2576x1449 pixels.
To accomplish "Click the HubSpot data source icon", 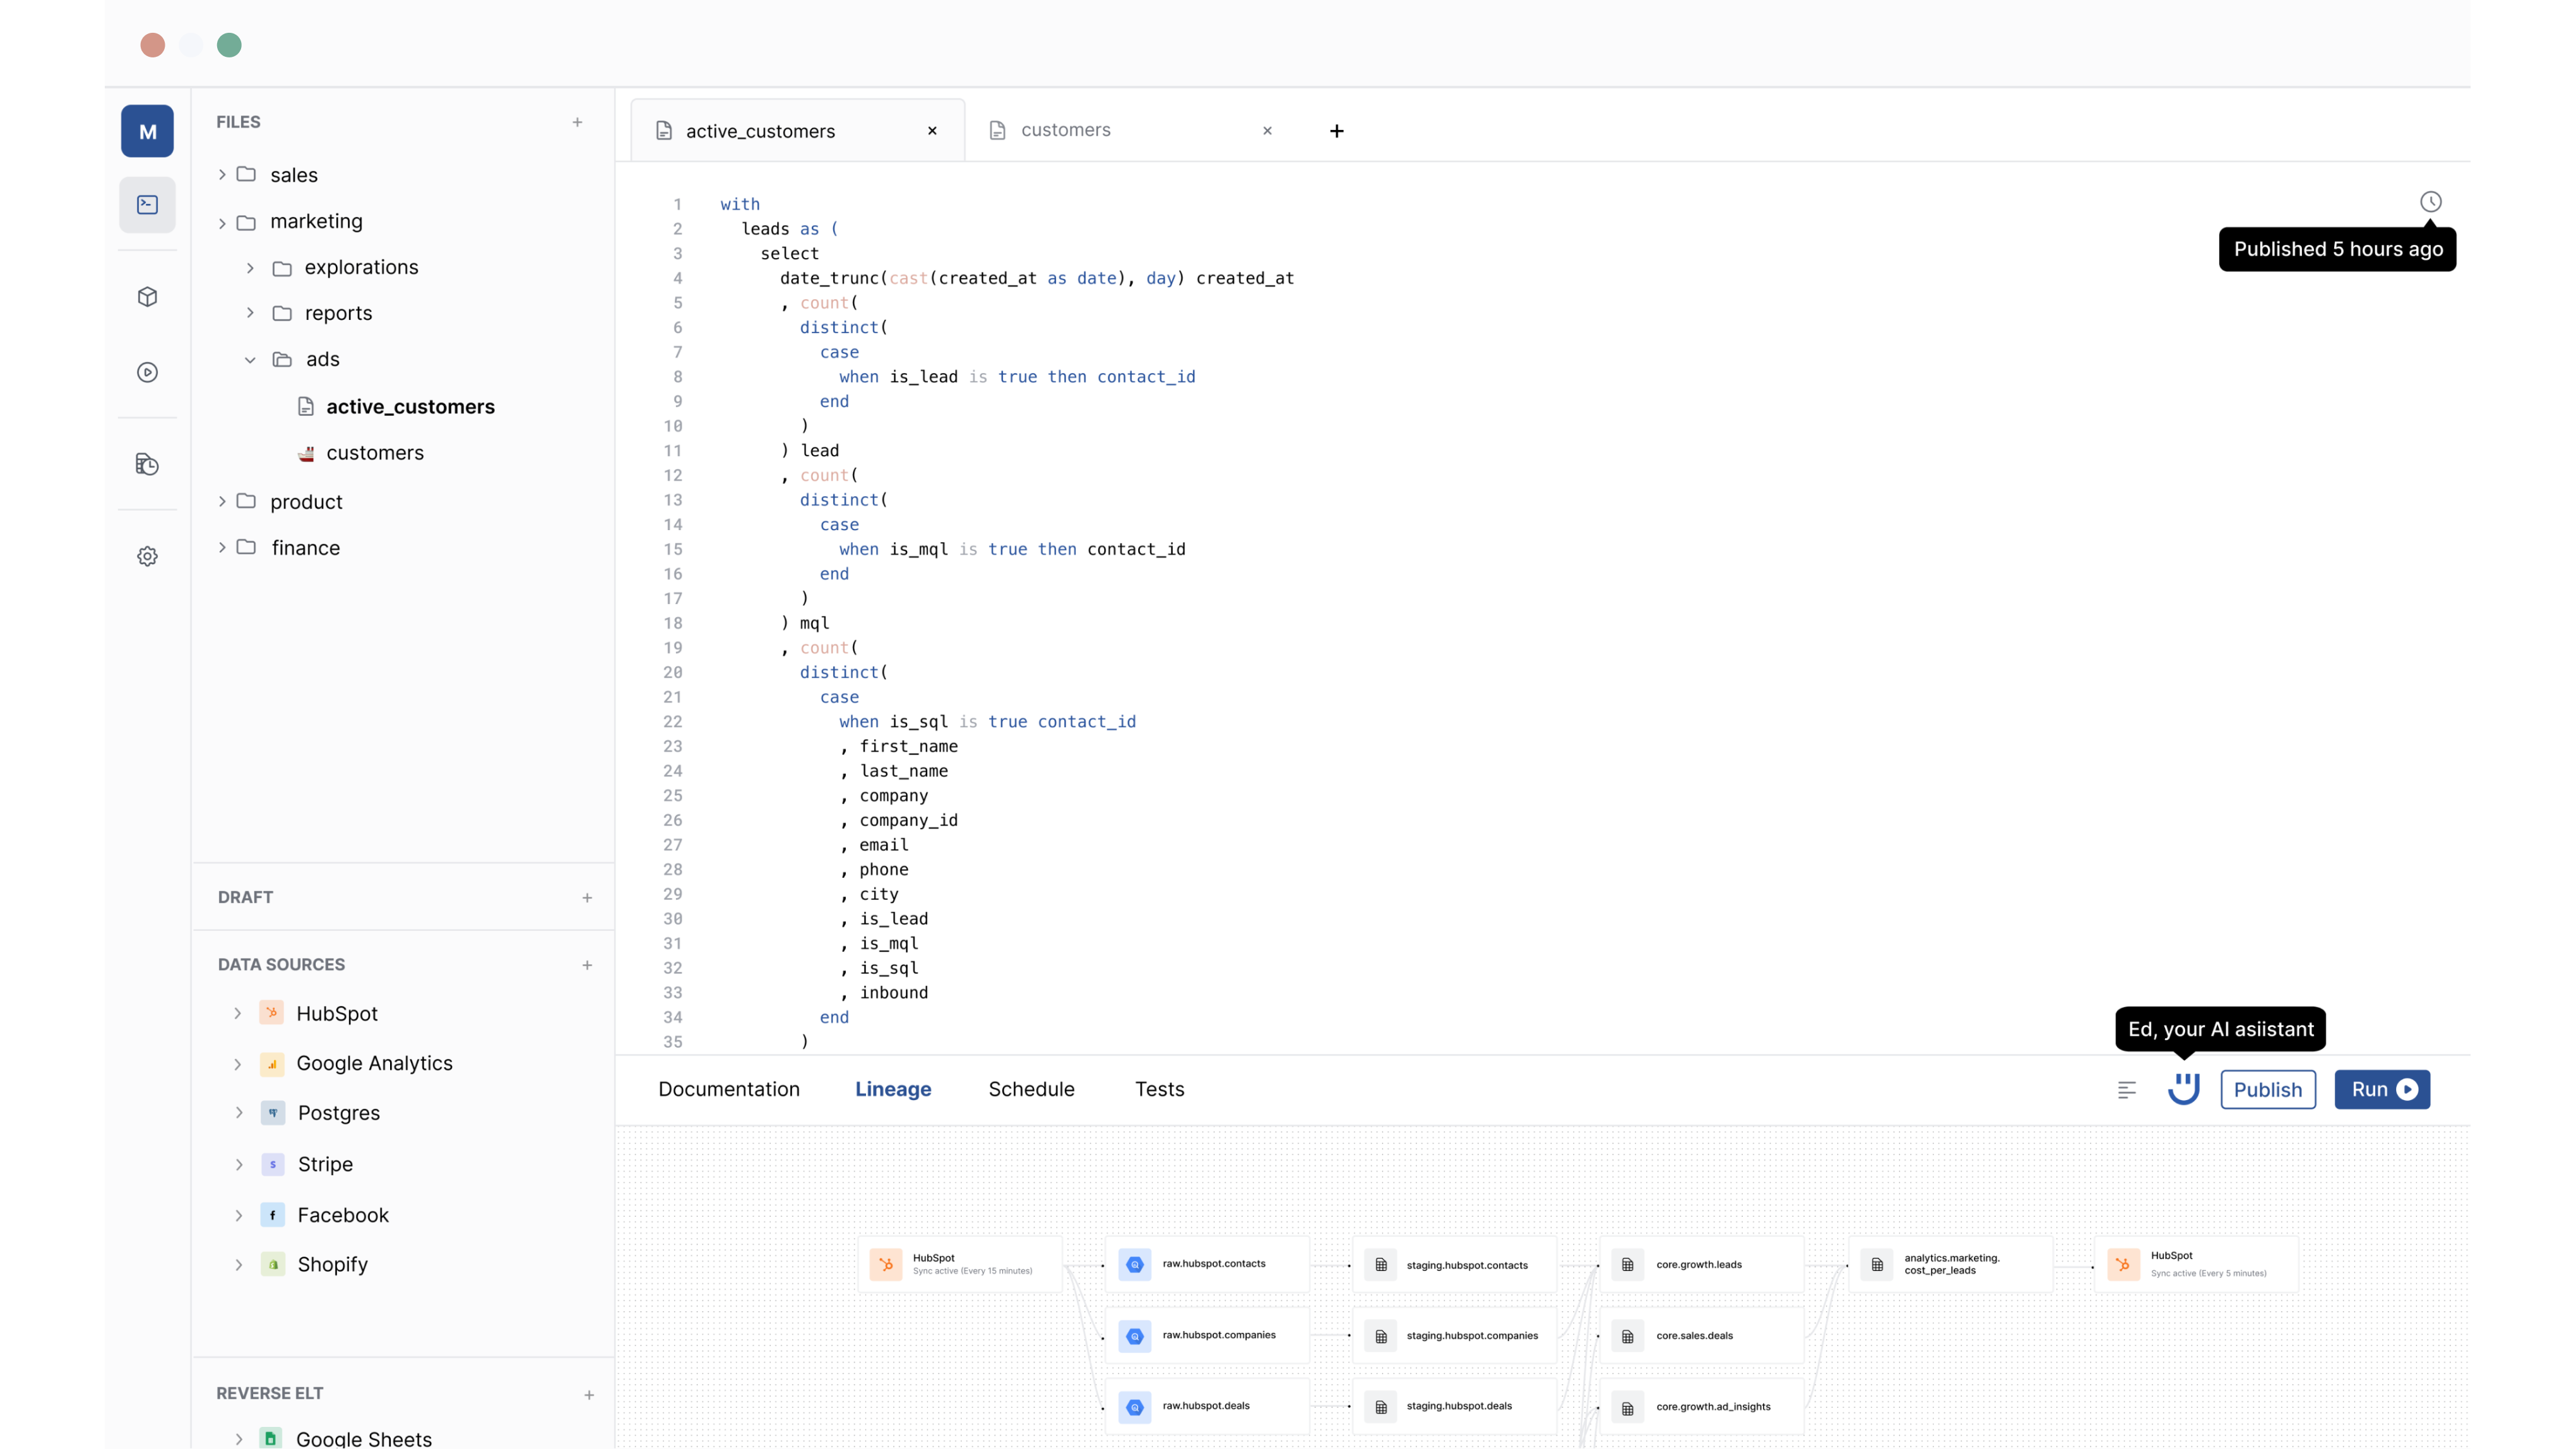I will click(272, 1012).
